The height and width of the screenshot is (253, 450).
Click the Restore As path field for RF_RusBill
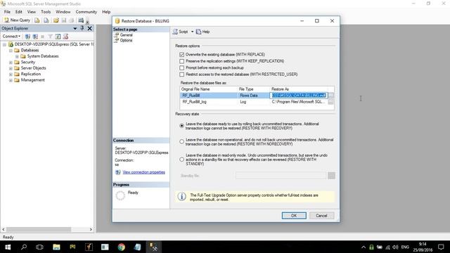click(299, 96)
